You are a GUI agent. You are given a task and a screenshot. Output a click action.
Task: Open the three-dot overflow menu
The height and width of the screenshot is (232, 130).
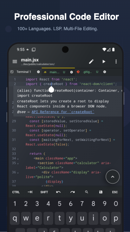[x=116, y=62]
